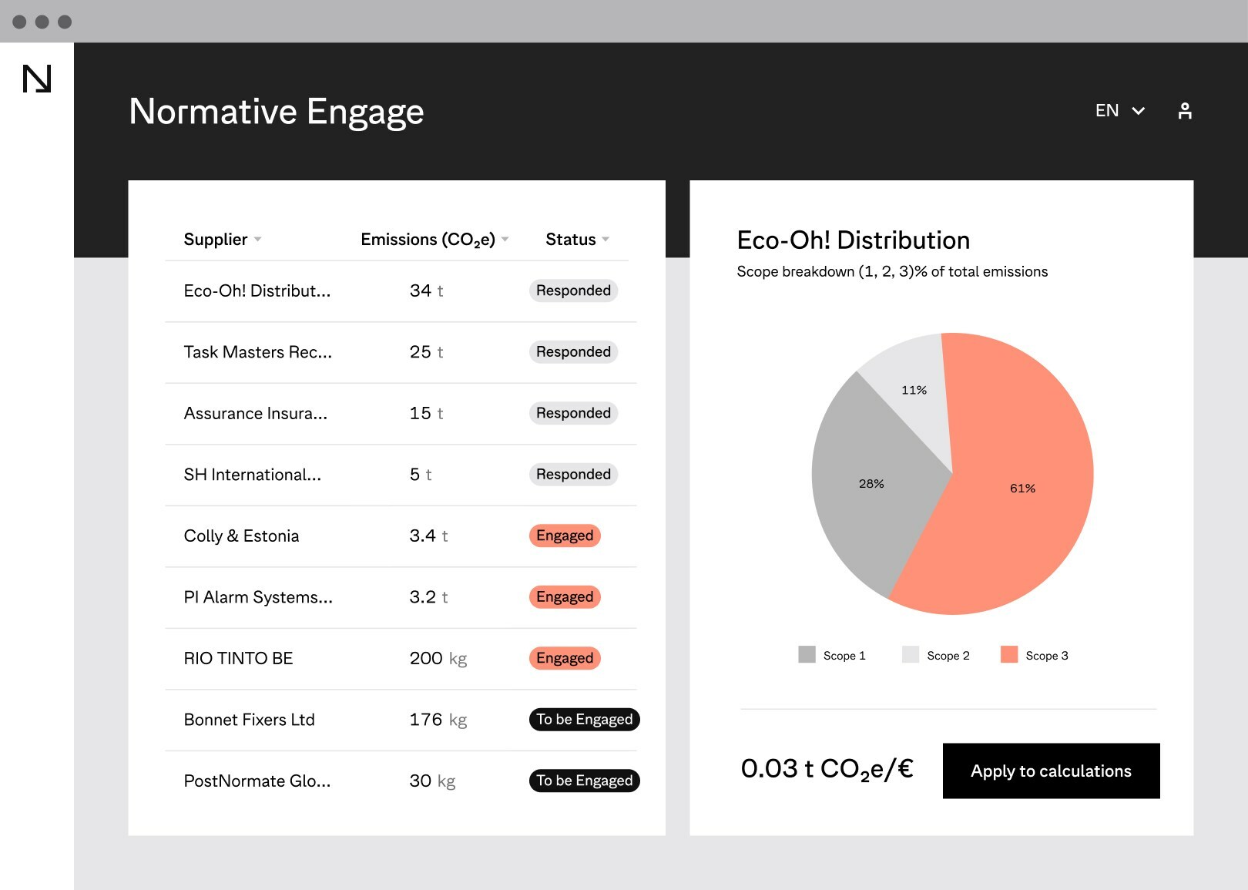Toggle Scope 1 legend swatch
Viewport: 1248px width, 890px height.
coord(807,655)
